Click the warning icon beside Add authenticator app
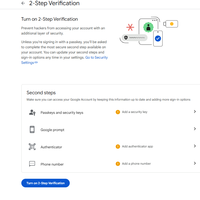This screenshot has height=200, width=200. [118, 147]
